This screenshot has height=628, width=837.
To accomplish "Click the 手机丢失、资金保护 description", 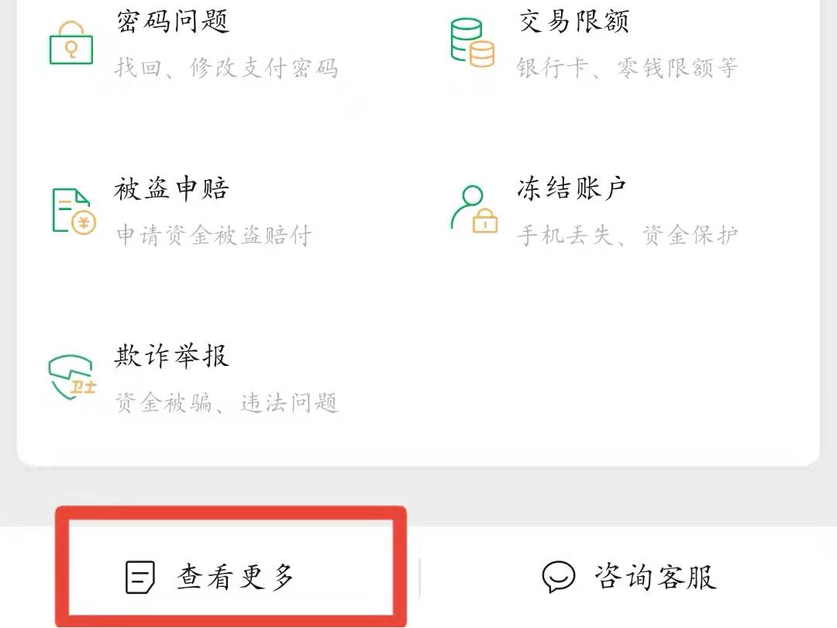I will coord(627,235).
